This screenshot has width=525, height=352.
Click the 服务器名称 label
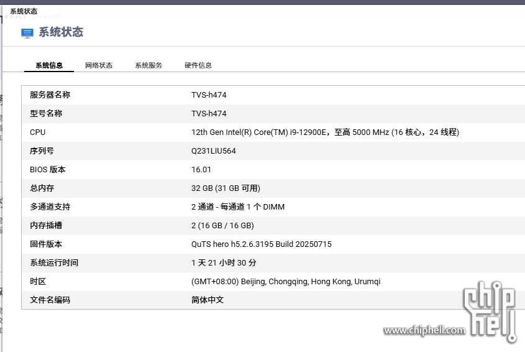pos(50,95)
